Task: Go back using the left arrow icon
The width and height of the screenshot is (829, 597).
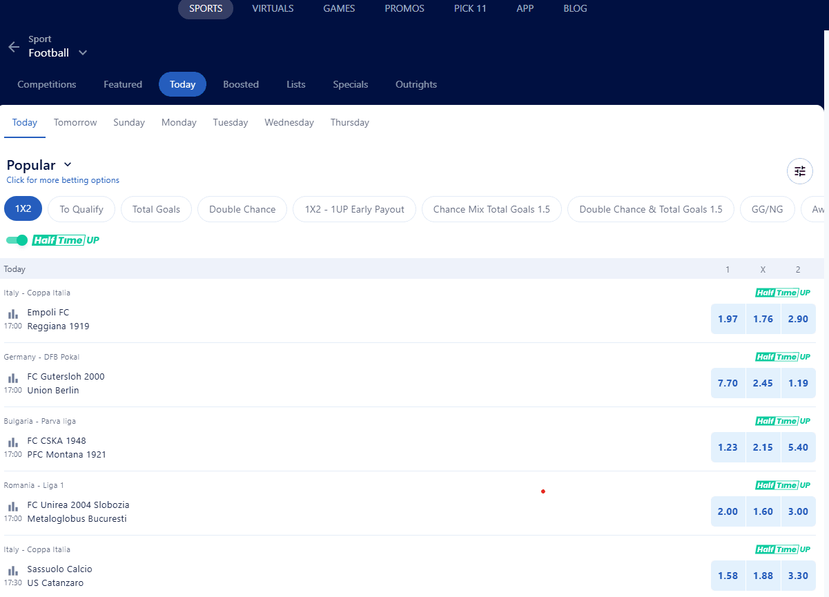Action: coord(14,47)
